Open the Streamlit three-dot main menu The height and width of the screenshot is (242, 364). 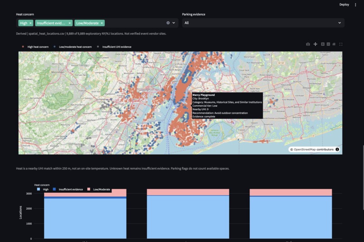click(x=355, y=5)
